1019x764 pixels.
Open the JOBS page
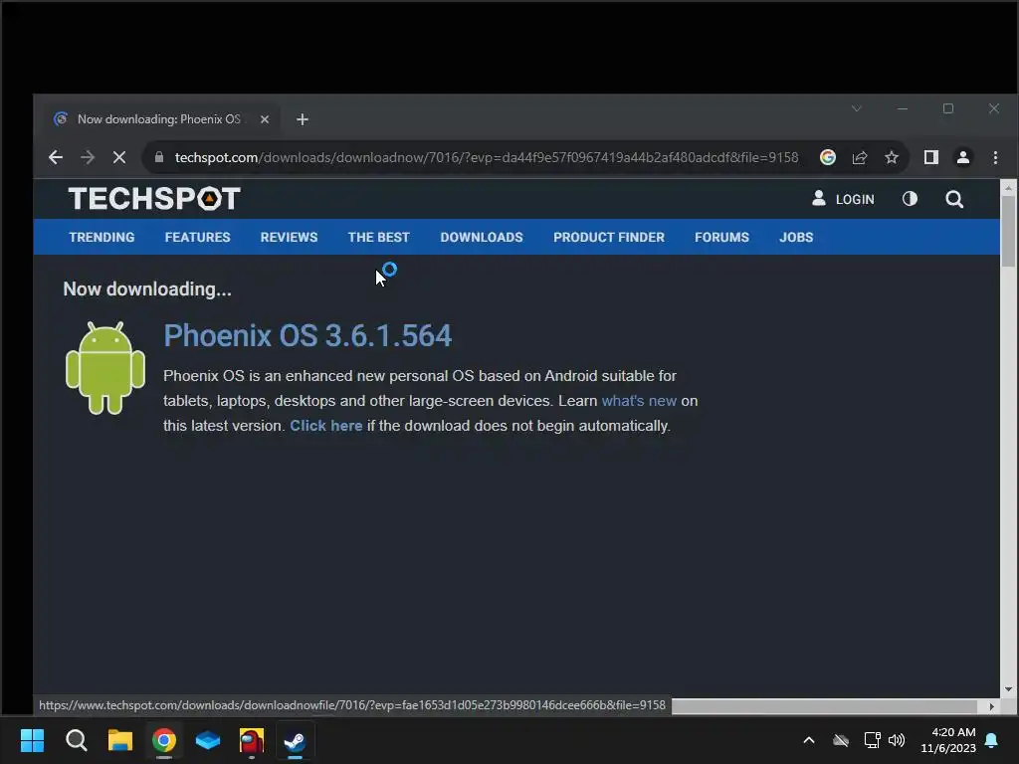[796, 237]
